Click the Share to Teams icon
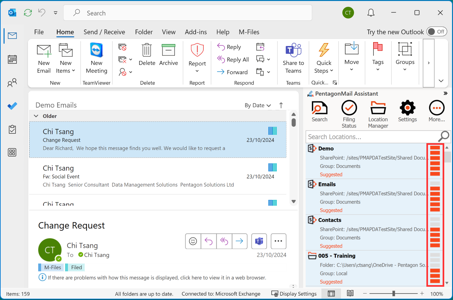Image resolution: width=453 pixels, height=300 pixels. (293, 51)
